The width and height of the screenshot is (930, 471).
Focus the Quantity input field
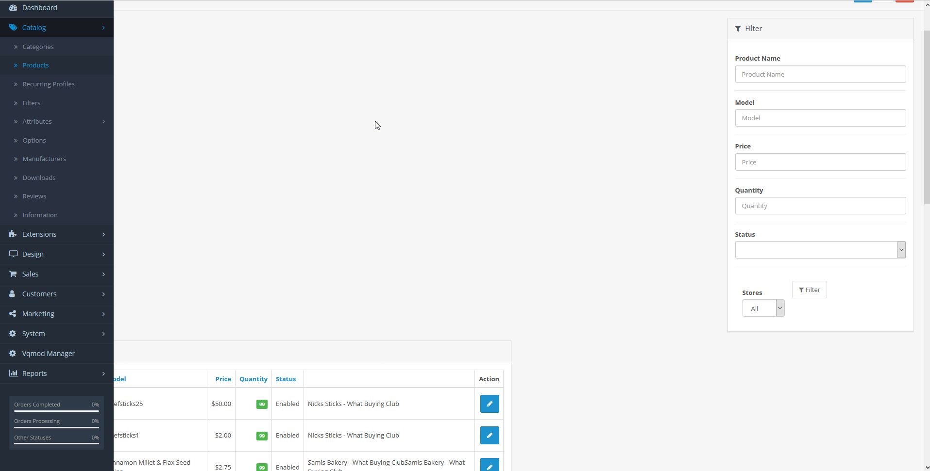coord(820,206)
